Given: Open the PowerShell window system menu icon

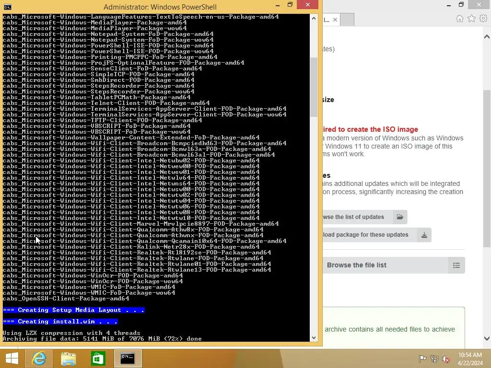Looking at the screenshot, I should [8, 7].
